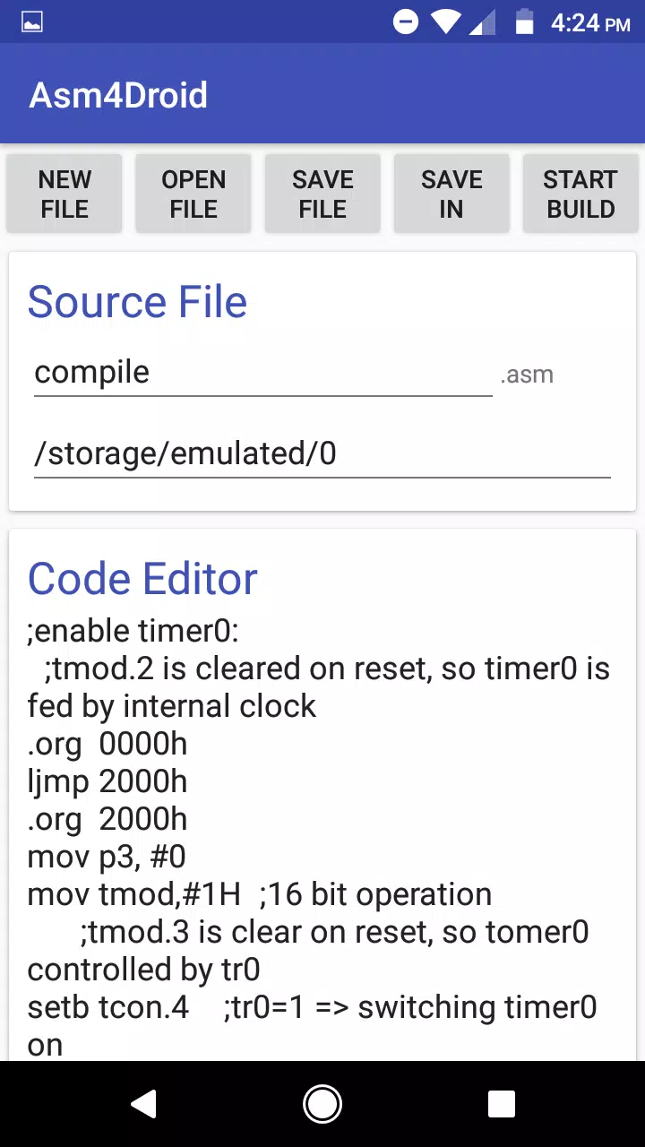Create a new file with NEW FILE

[64, 194]
